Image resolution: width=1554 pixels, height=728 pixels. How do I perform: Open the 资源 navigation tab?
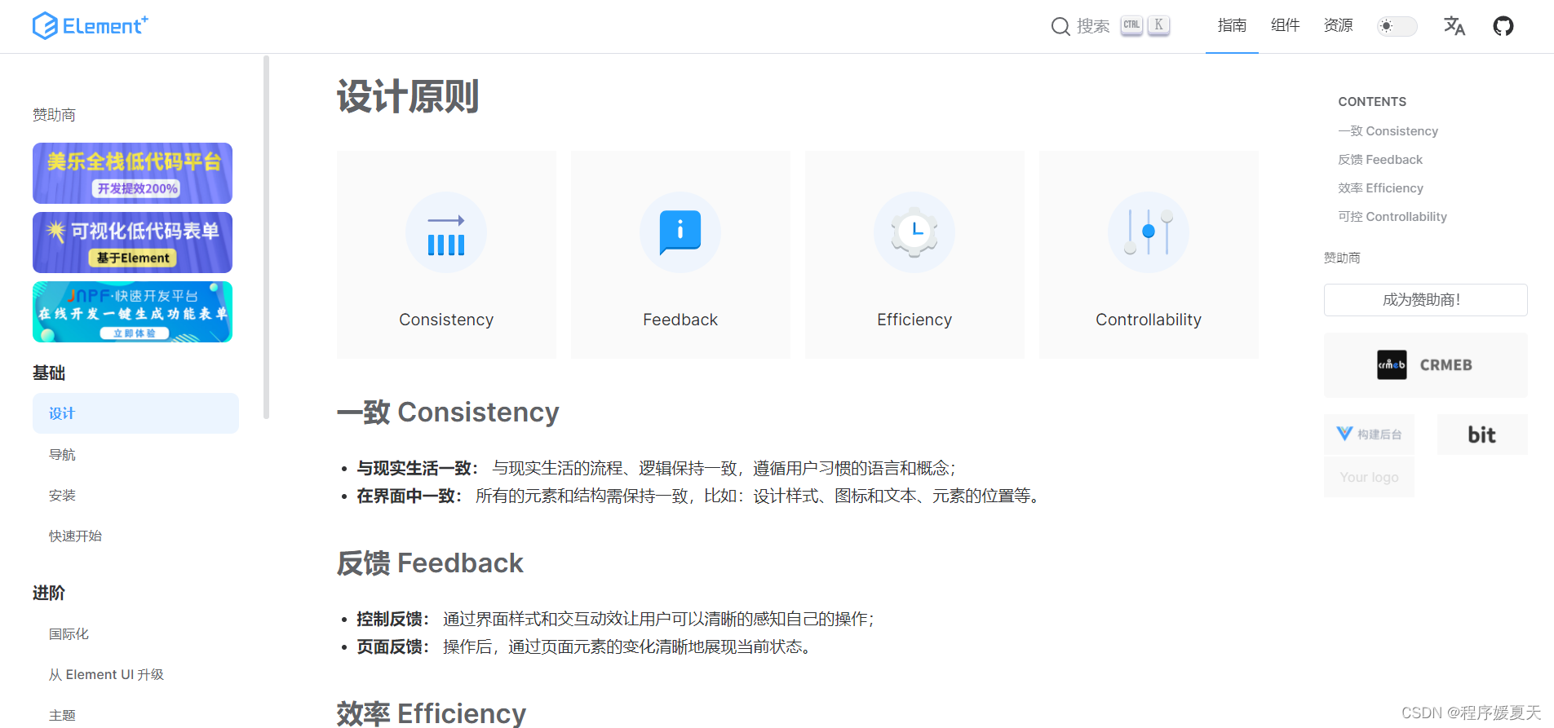[x=1338, y=26]
